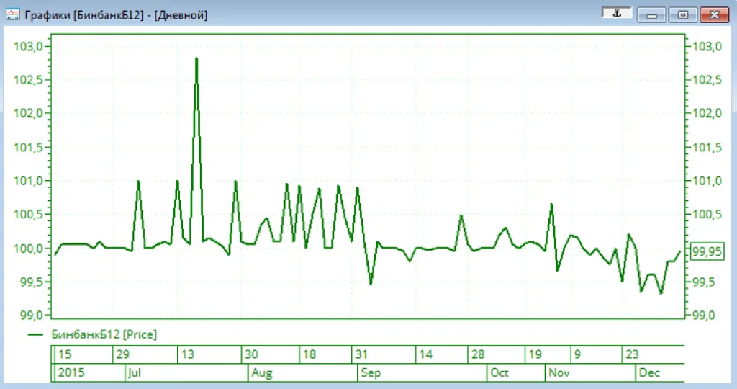737x389 pixels.
Task: Click the Nov month cell
Action: pyautogui.click(x=559, y=373)
